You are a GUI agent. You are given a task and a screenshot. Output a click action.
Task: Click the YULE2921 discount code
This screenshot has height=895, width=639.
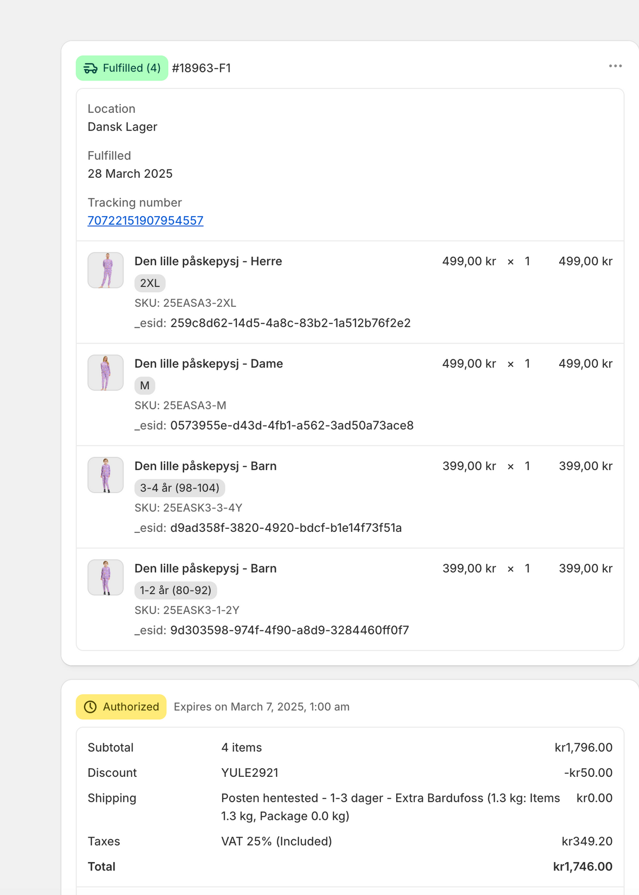click(250, 773)
